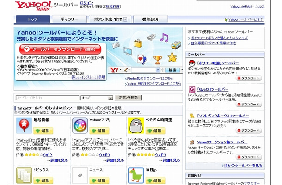Click the pencil icon in toolbar preview
282x185 pixels.
click(x=126, y=70)
